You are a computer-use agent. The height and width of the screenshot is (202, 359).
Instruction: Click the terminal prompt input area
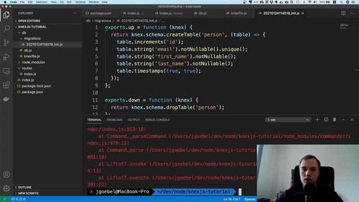tap(240, 192)
